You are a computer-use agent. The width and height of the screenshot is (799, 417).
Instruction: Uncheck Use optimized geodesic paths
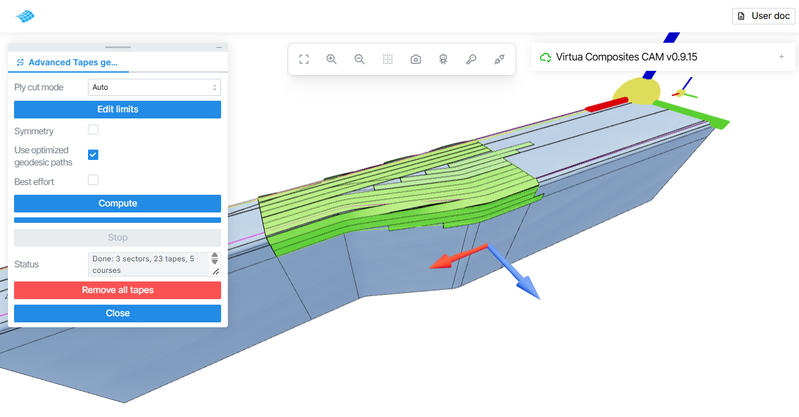pos(93,155)
